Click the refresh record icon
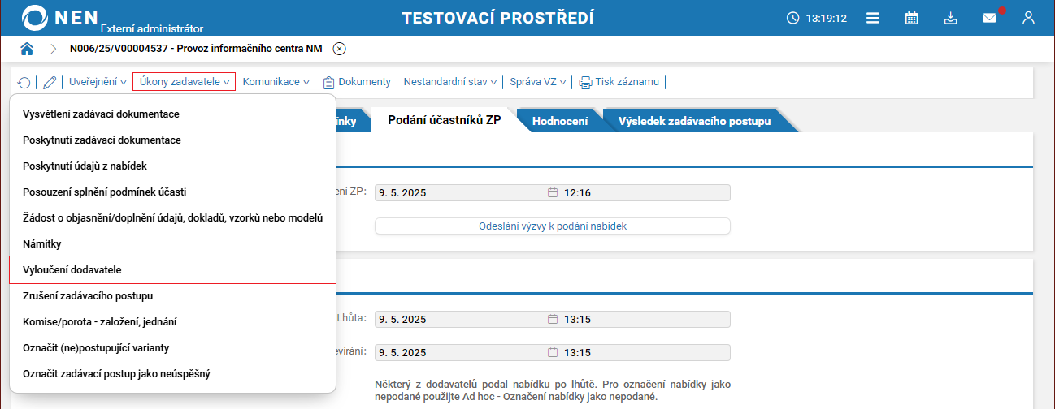Viewport: 1055px width, 409px height. click(x=24, y=82)
